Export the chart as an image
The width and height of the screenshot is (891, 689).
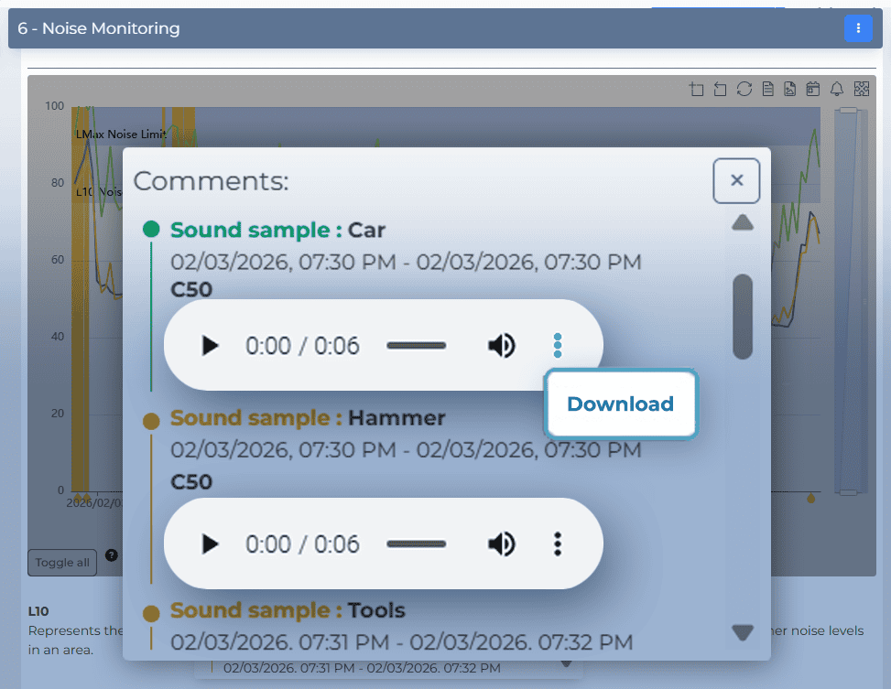tap(790, 89)
